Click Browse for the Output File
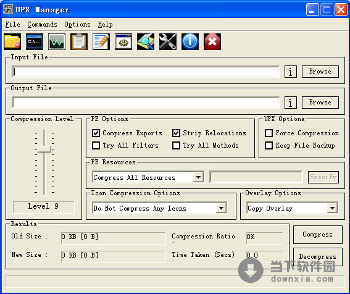350x294 pixels. pos(320,103)
